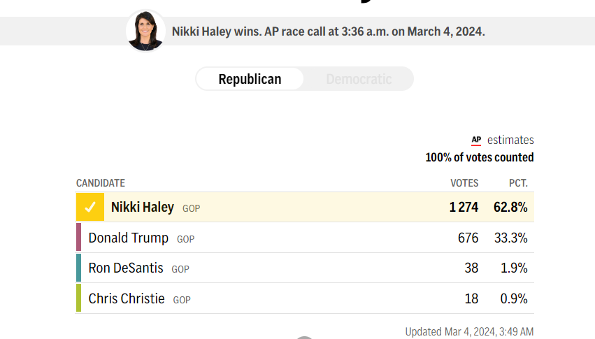
Task: Click Donald Trump's maroon color bar
Action: click(78, 237)
